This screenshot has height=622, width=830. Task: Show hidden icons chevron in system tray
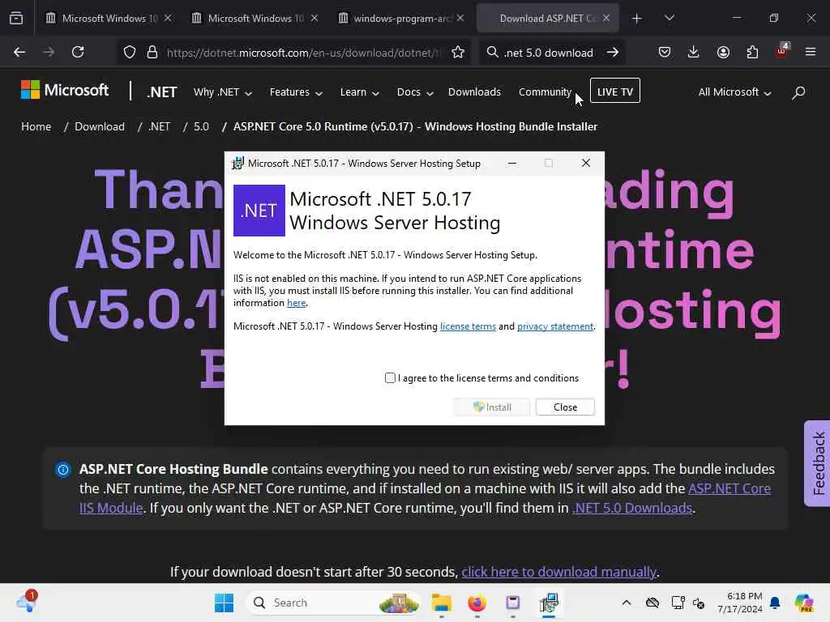(627, 603)
